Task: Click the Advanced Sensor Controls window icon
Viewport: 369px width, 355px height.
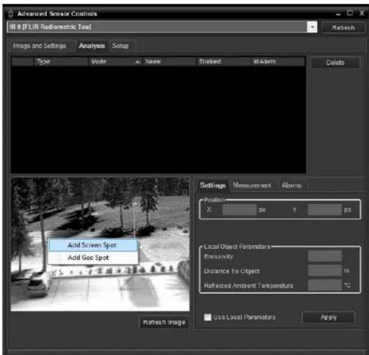Action: coord(10,14)
